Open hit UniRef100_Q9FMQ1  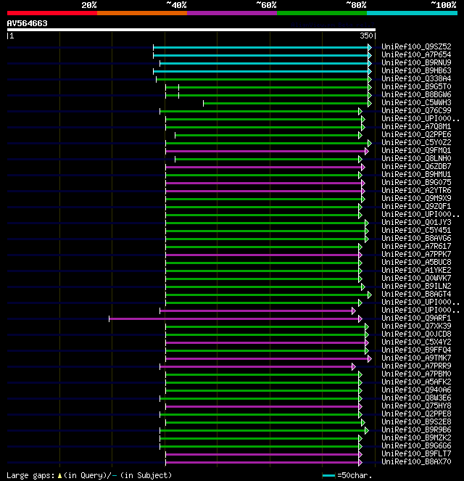[x=416, y=150]
